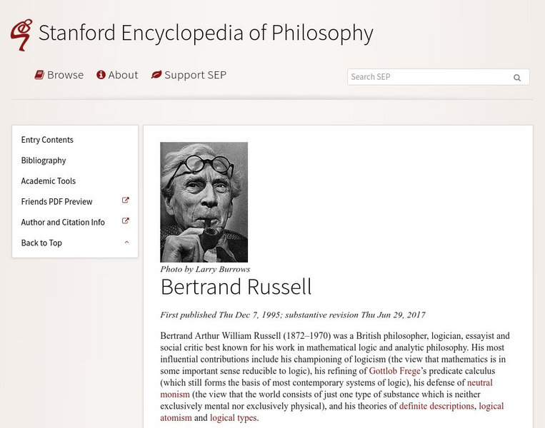Open the Entry Contents sidebar item
Image resolution: width=545 pixels, height=428 pixels.
point(47,140)
